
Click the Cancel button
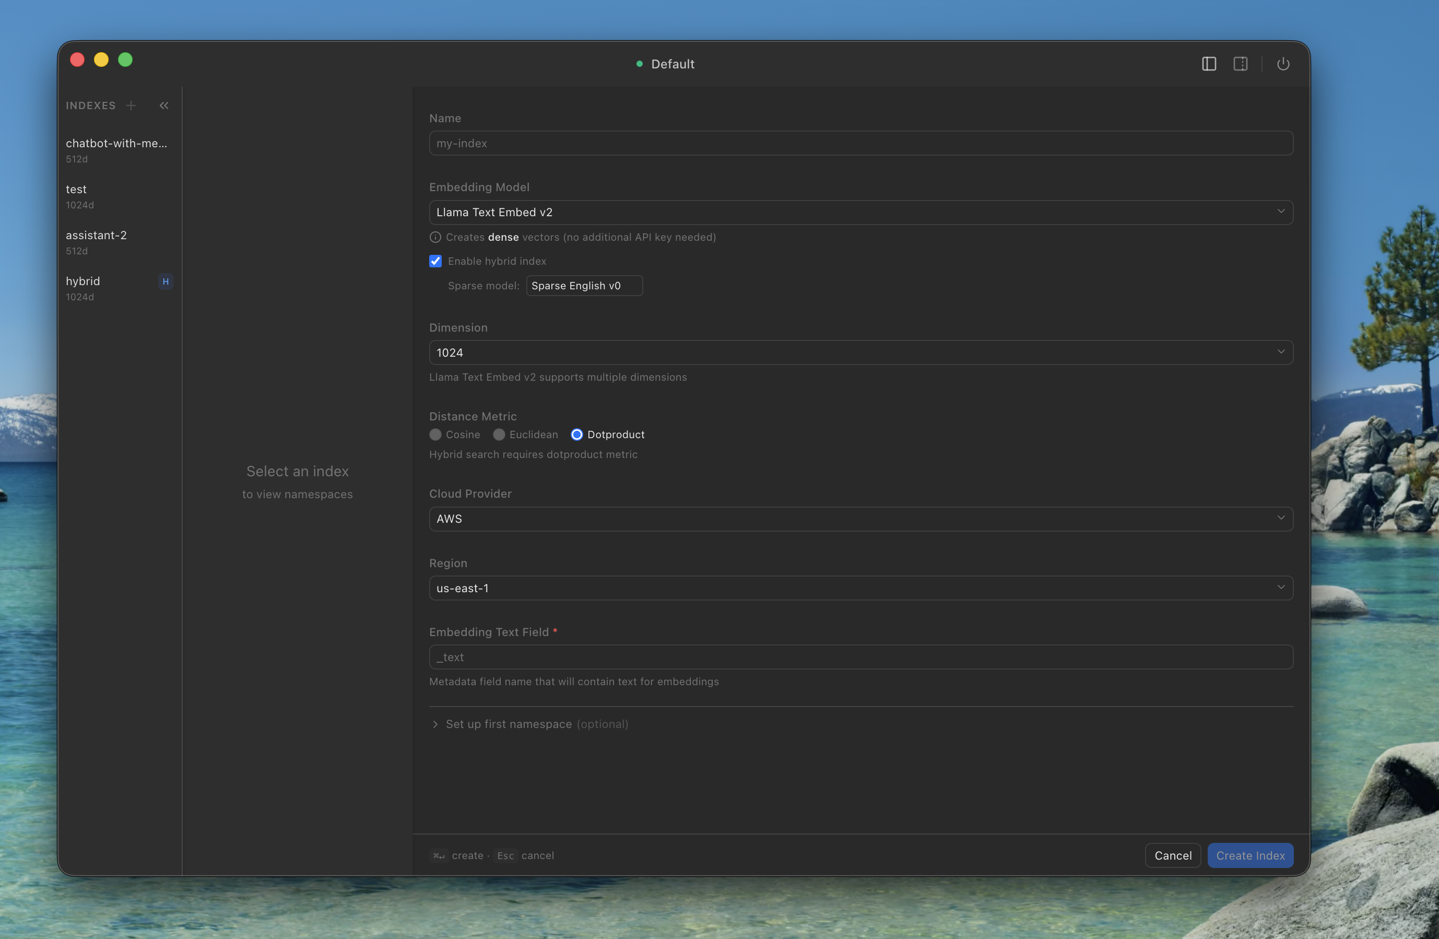pos(1172,855)
